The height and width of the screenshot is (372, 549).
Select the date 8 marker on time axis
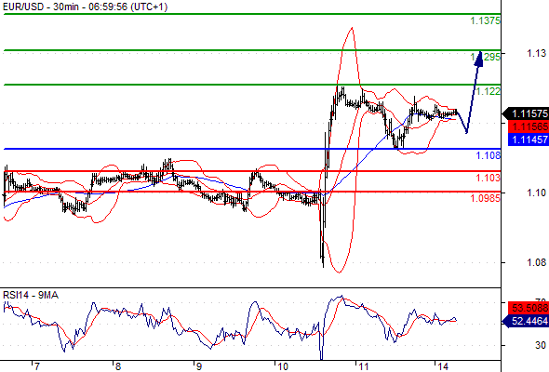(118, 366)
